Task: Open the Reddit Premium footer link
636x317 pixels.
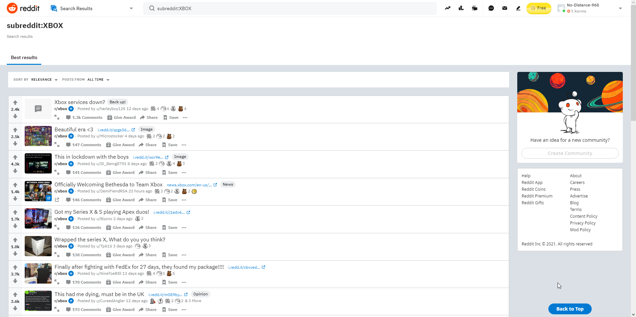Action: click(537, 196)
